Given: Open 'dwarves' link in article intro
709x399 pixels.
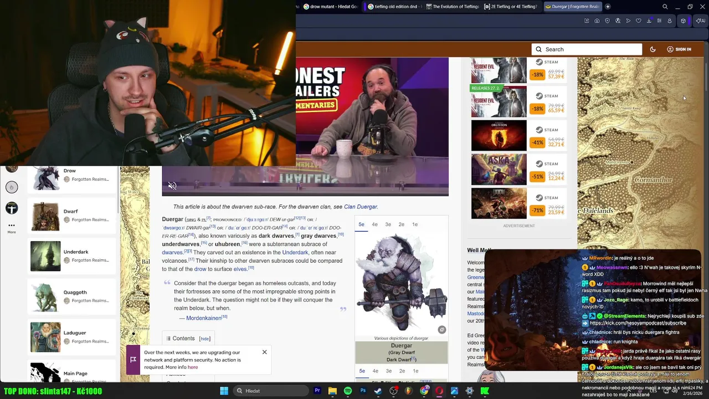Looking at the screenshot, I should point(172,253).
